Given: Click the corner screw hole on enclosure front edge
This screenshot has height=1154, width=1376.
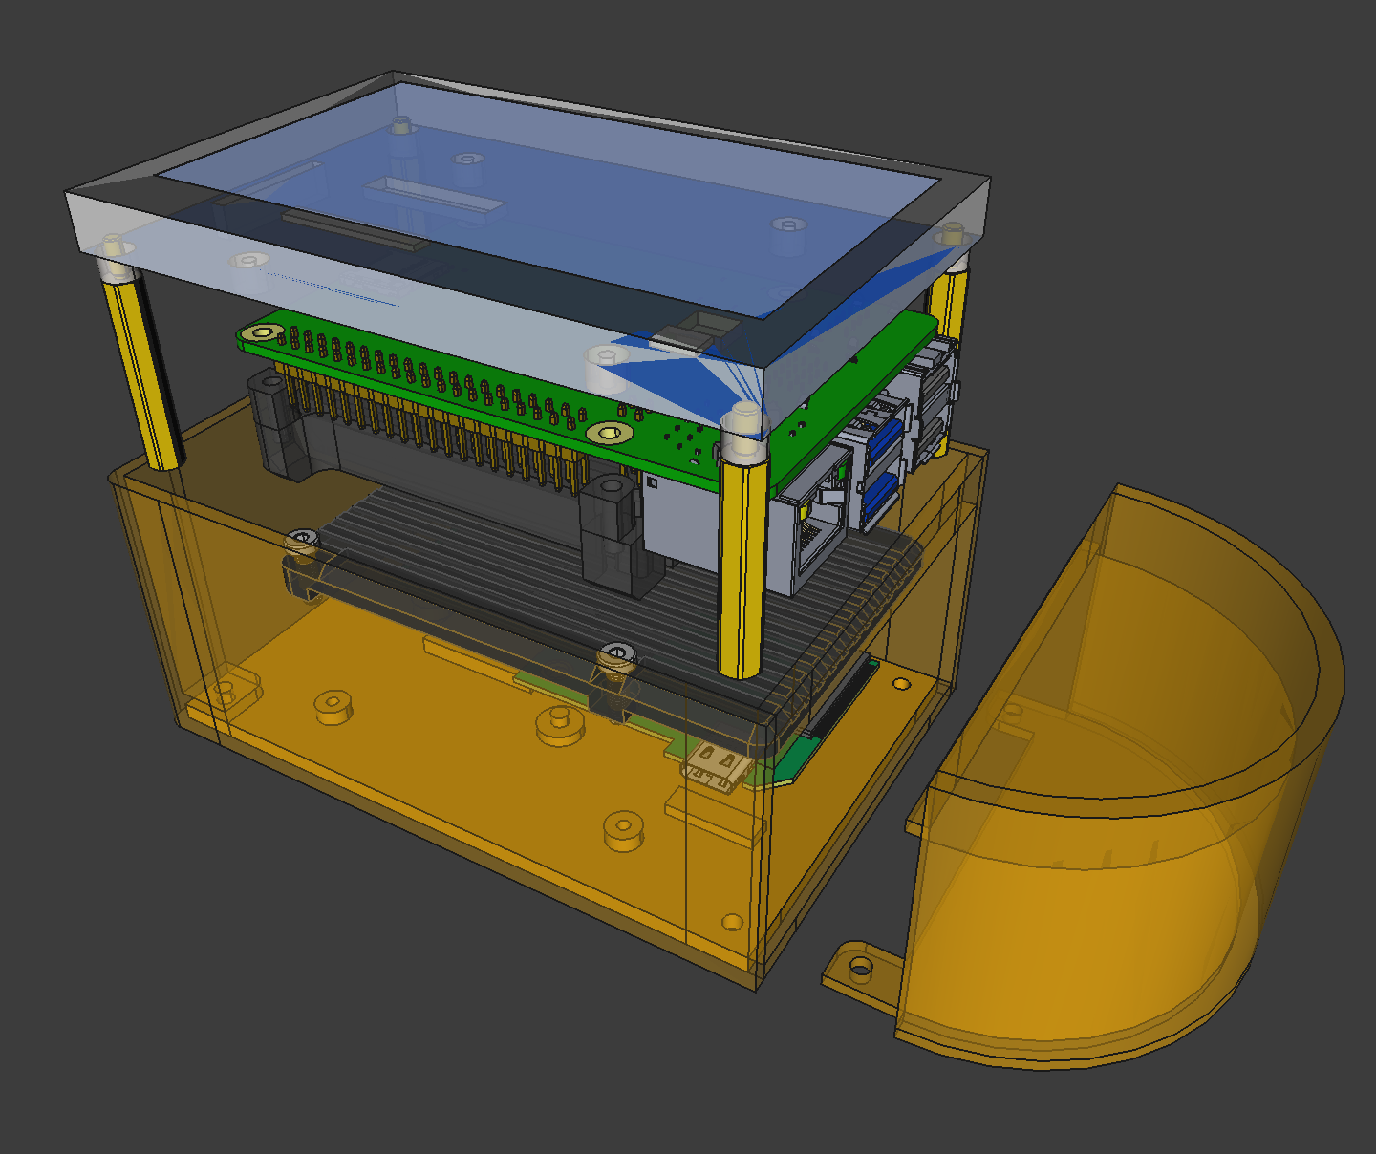Looking at the screenshot, I should click(x=732, y=923).
